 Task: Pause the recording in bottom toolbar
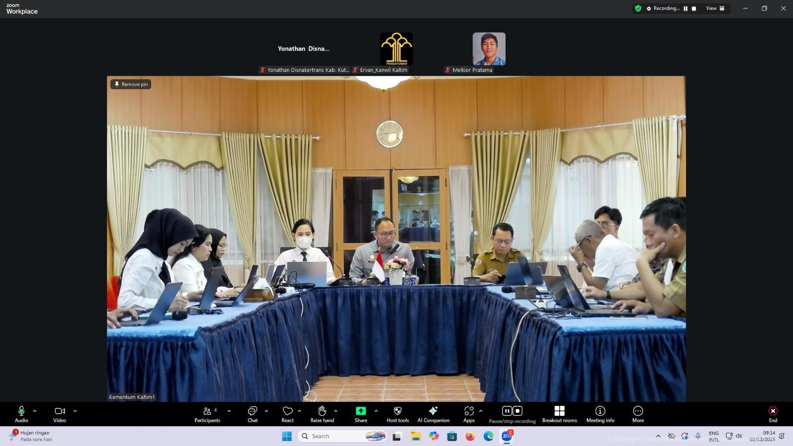(507, 411)
